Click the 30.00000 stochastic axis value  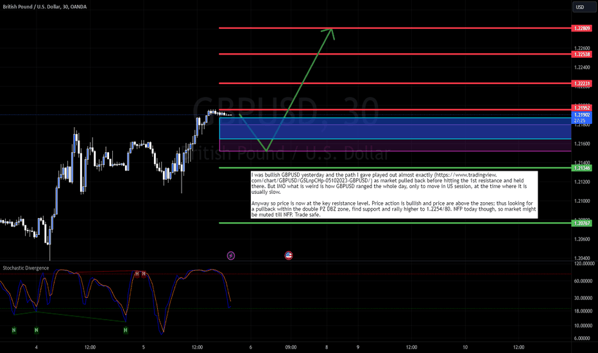(583, 298)
